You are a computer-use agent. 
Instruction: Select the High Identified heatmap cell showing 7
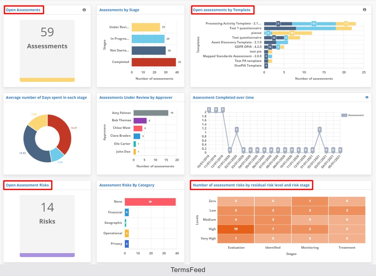pos(273,229)
